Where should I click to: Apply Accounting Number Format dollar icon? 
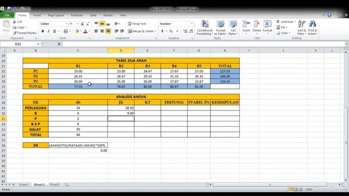click(x=163, y=32)
